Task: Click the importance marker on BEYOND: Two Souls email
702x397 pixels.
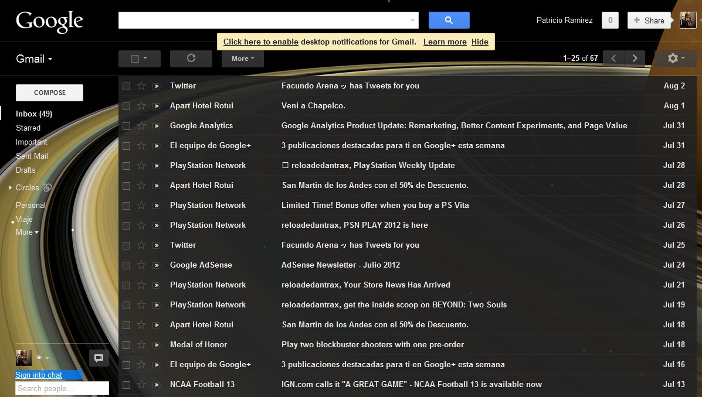Action: pyautogui.click(x=156, y=305)
